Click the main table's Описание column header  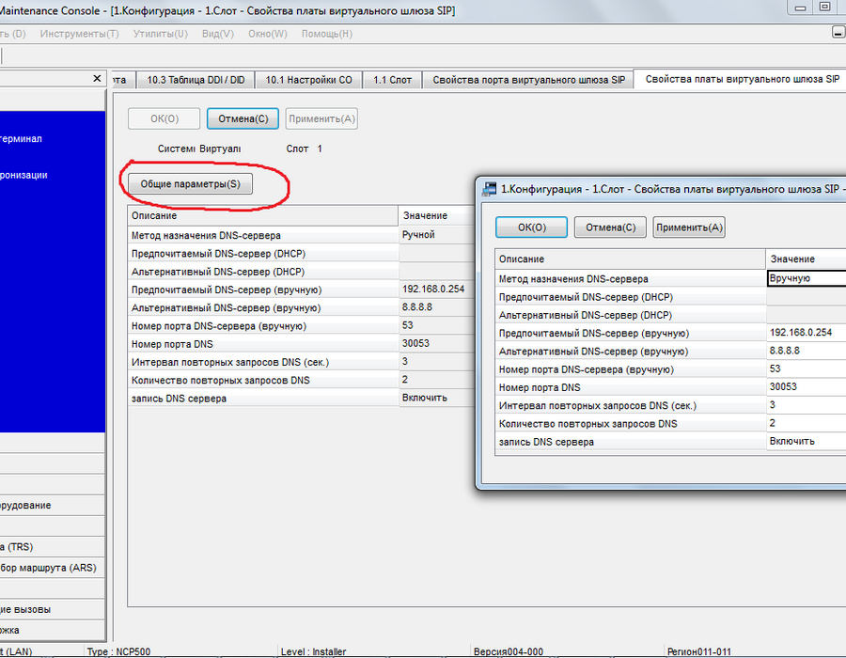click(x=263, y=215)
